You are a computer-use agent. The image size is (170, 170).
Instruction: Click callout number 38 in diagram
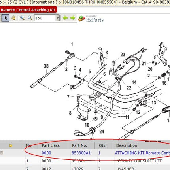tap(46, 66)
